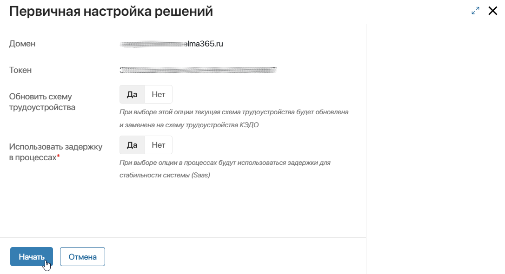Switch «Обновить схему трудоустройства» to «Нет»
Screen dimensions: 505x274
coord(158,94)
